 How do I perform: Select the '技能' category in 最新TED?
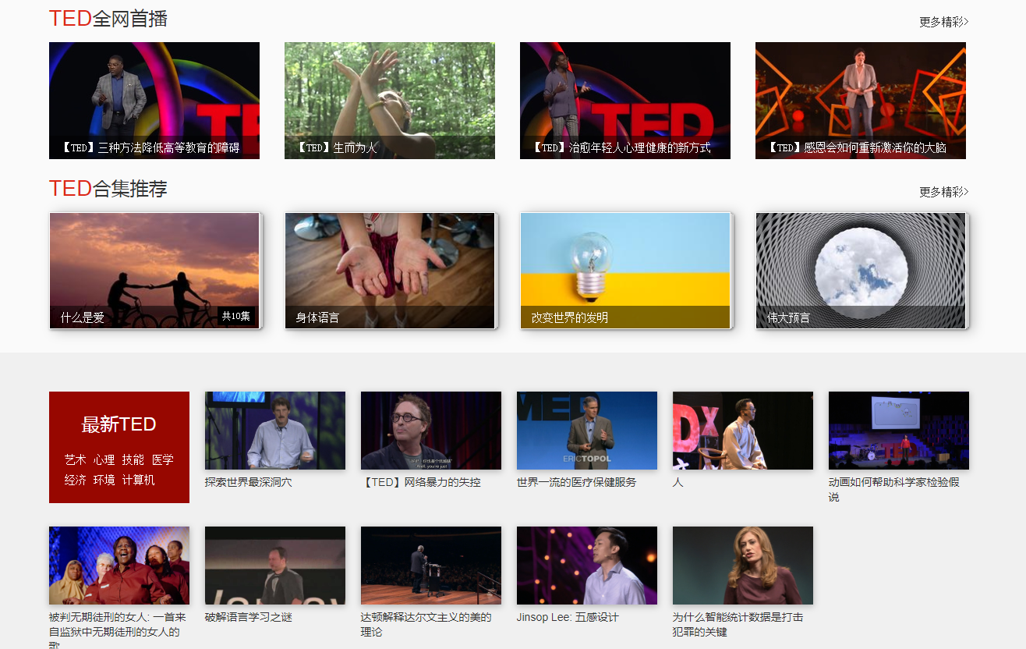133,460
